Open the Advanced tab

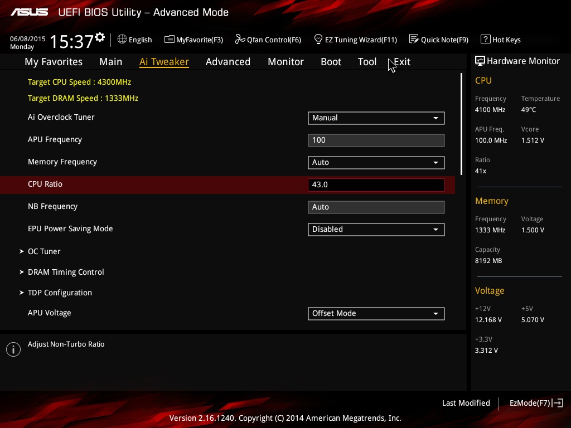(228, 62)
